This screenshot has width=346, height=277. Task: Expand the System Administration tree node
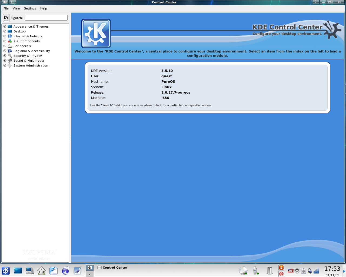click(x=5, y=65)
